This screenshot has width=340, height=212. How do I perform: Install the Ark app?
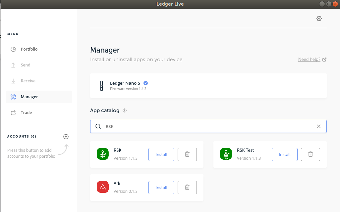[x=161, y=188]
